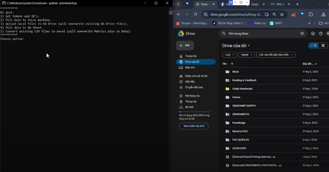Open the Loại filter dropdown
The image size is (329, 172).
[x=229, y=55]
